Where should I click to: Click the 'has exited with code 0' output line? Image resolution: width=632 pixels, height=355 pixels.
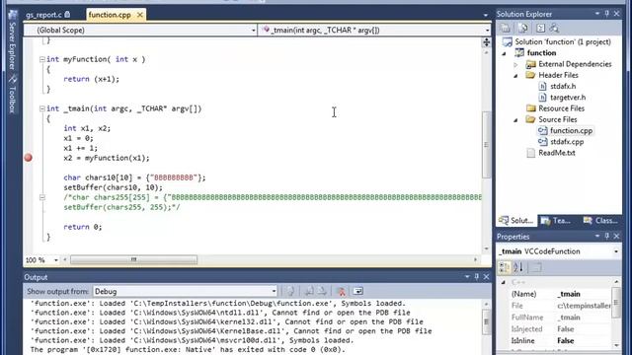[x=188, y=350]
